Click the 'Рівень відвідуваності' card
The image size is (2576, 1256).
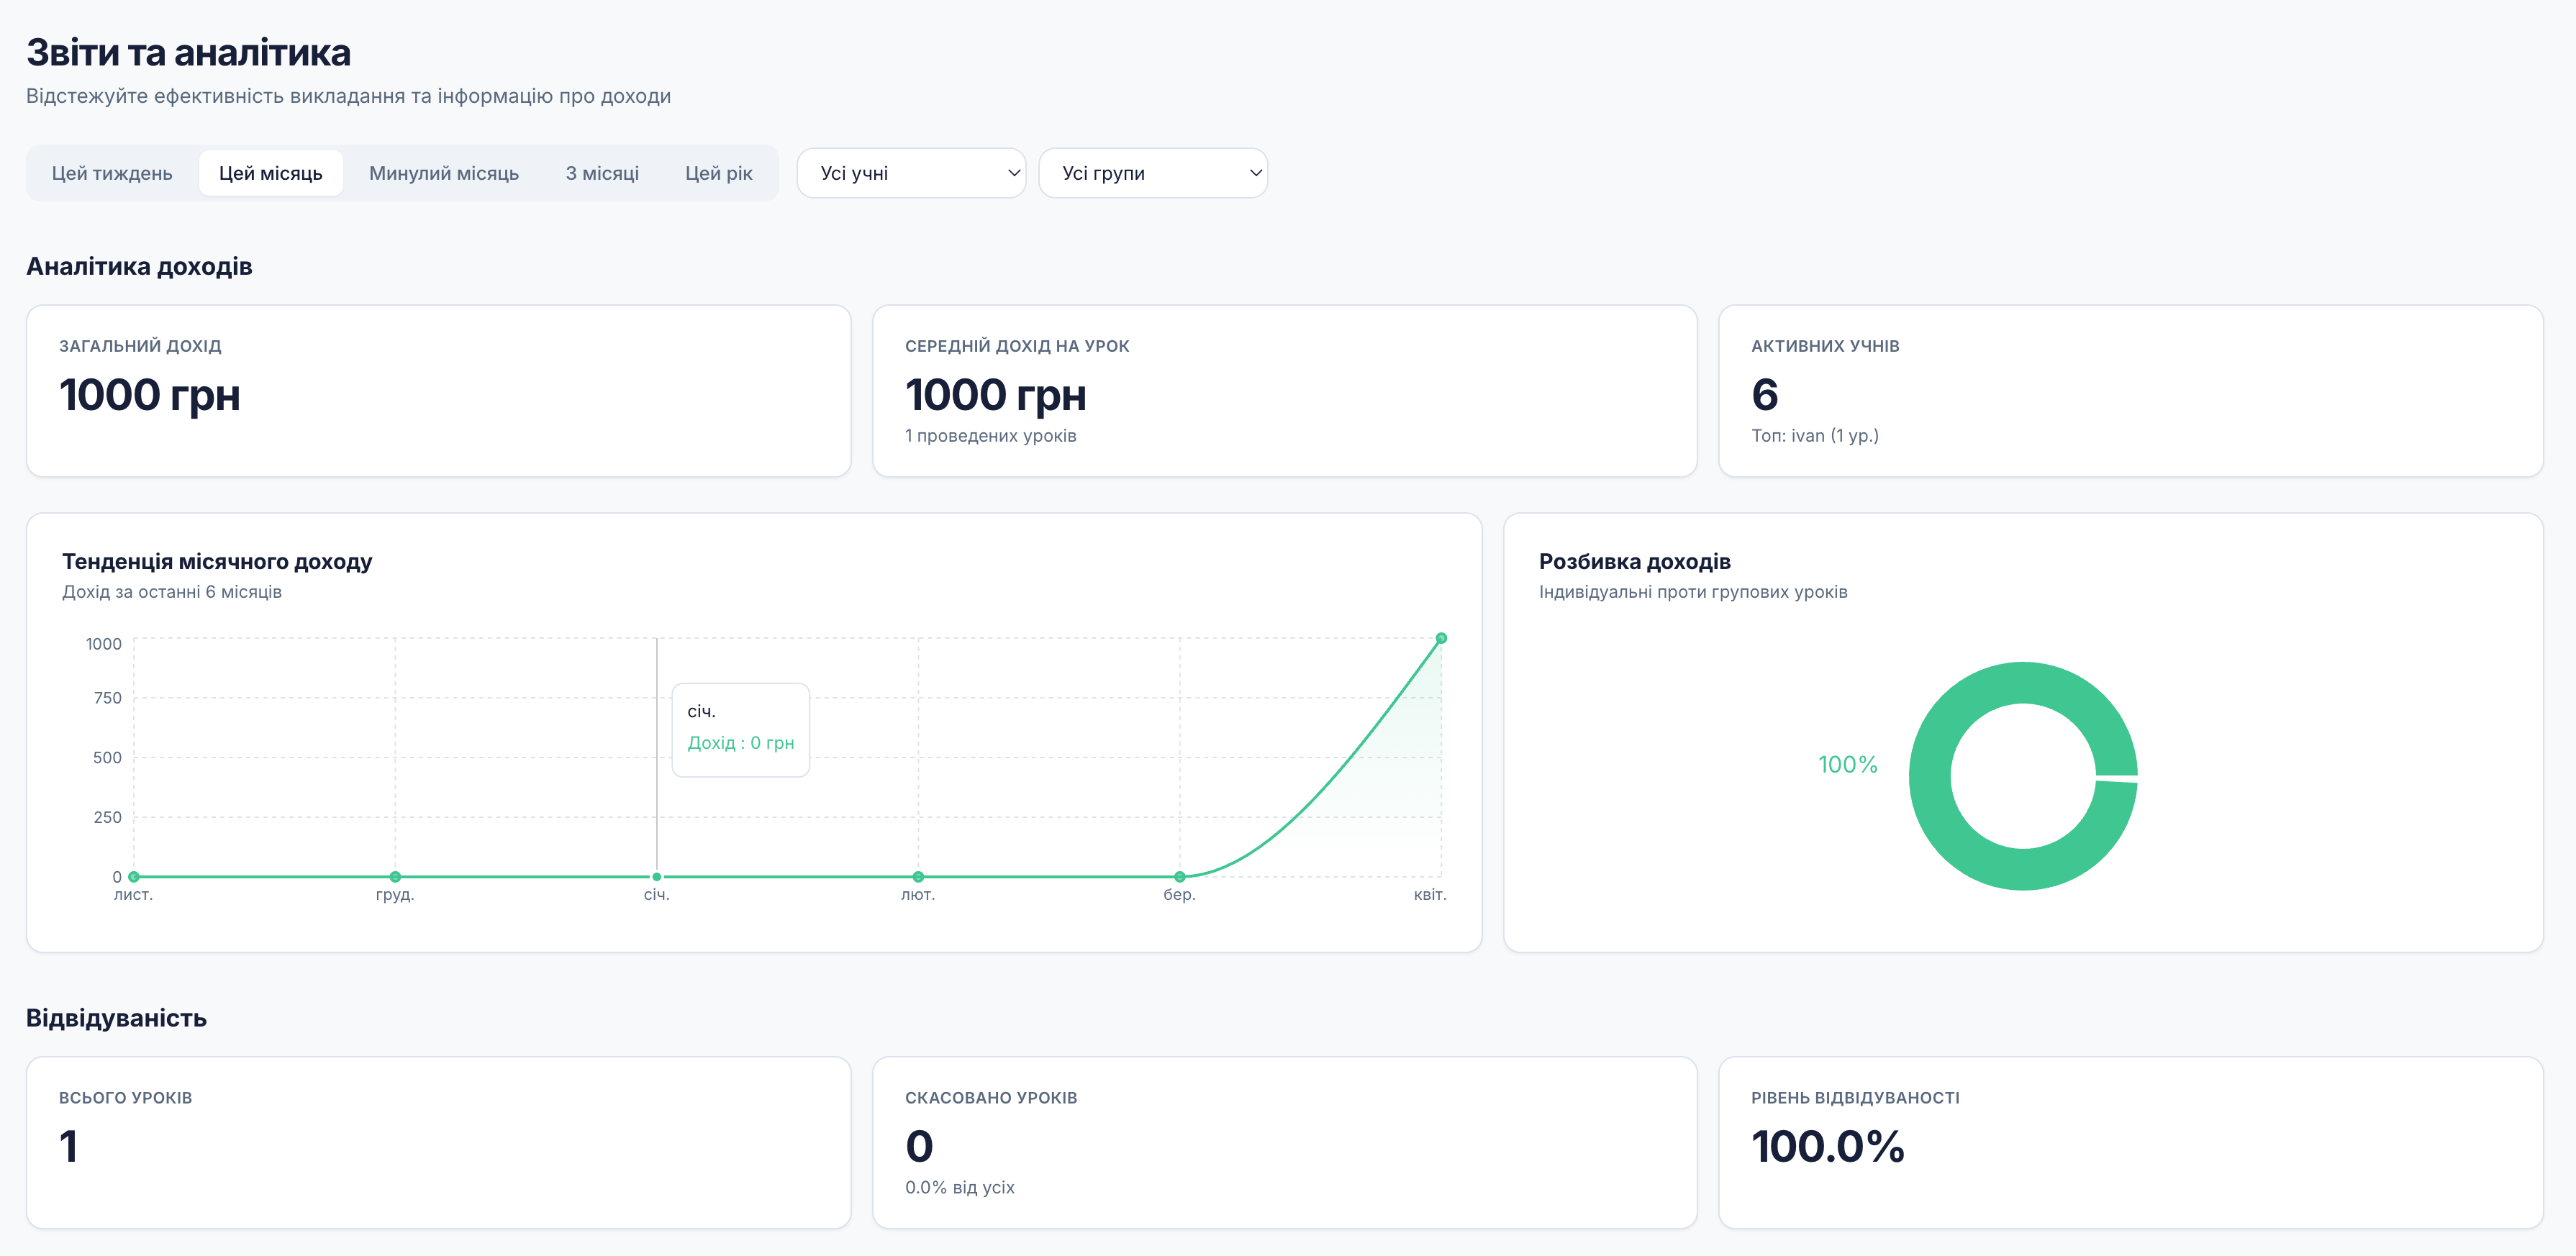tap(2130, 1142)
